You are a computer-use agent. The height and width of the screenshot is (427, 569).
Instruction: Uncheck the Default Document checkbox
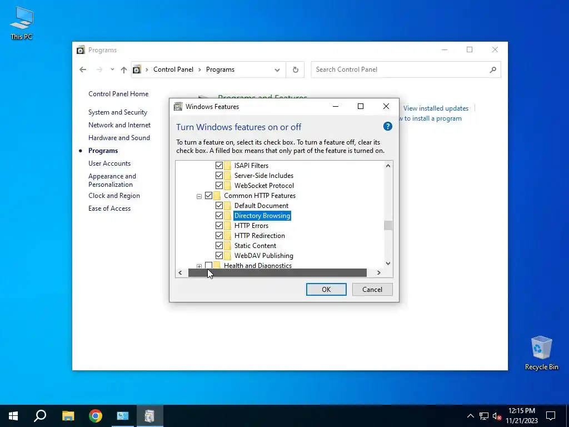[219, 206]
